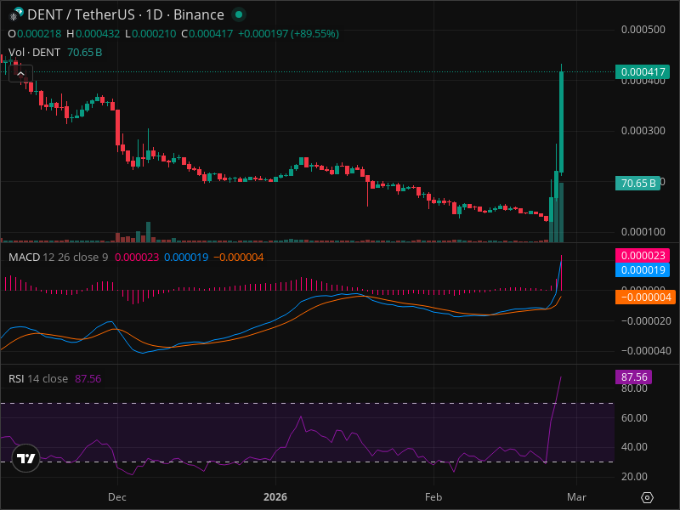The height and width of the screenshot is (510, 680).
Task: Click the pink MACD legend value 0.000023
Action: tap(137, 258)
